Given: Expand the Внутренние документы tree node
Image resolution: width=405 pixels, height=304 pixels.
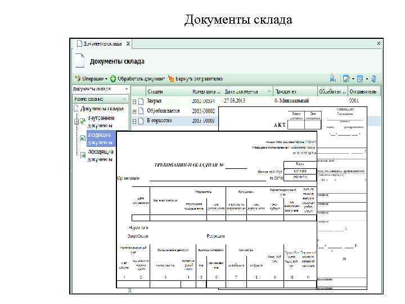Looking at the screenshot, I should click(x=76, y=121).
